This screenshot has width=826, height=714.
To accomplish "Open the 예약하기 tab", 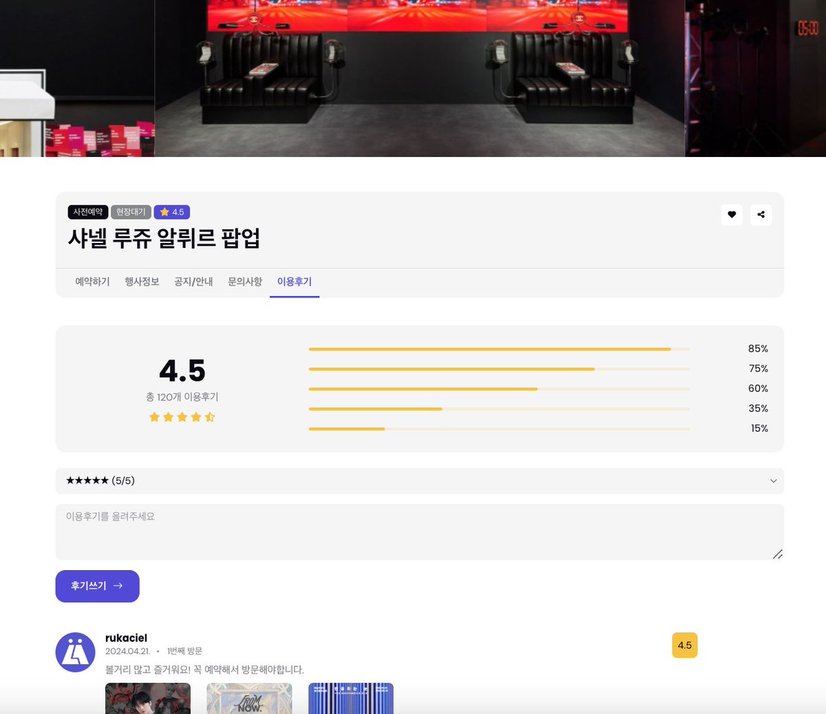I will point(92,282).
